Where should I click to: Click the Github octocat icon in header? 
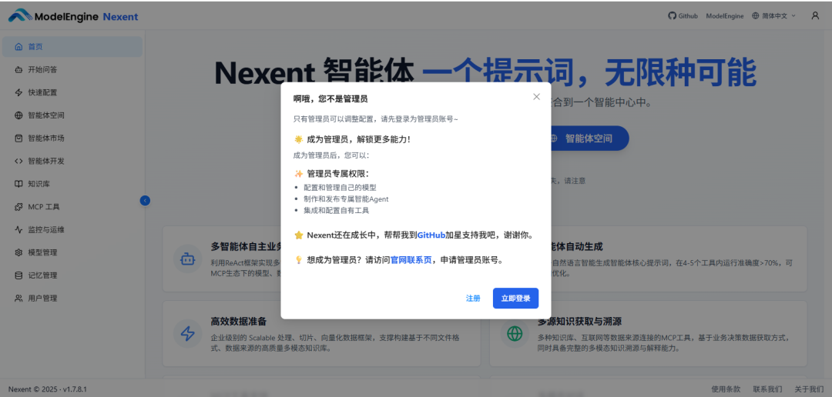click(x=672, y=16)
